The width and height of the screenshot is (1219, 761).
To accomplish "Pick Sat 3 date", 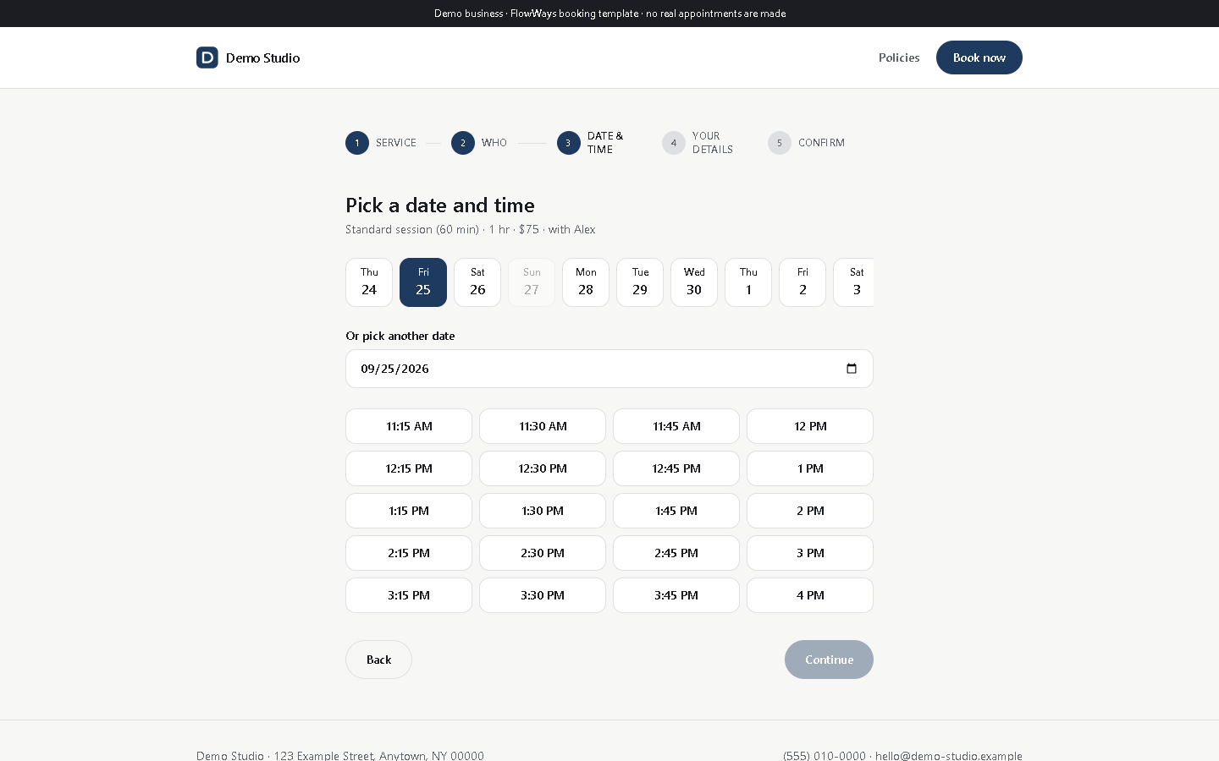I will [854, 282].
